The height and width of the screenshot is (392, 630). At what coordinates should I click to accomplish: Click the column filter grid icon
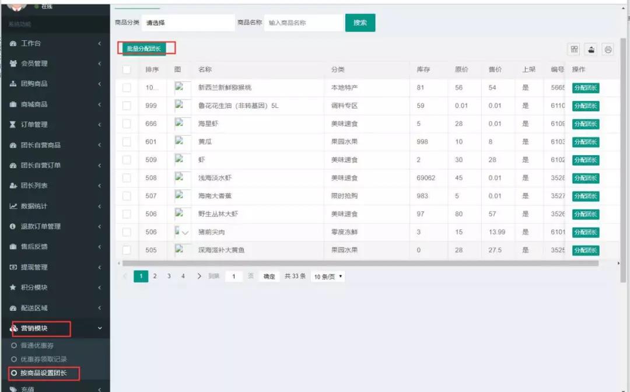(575, 50)
